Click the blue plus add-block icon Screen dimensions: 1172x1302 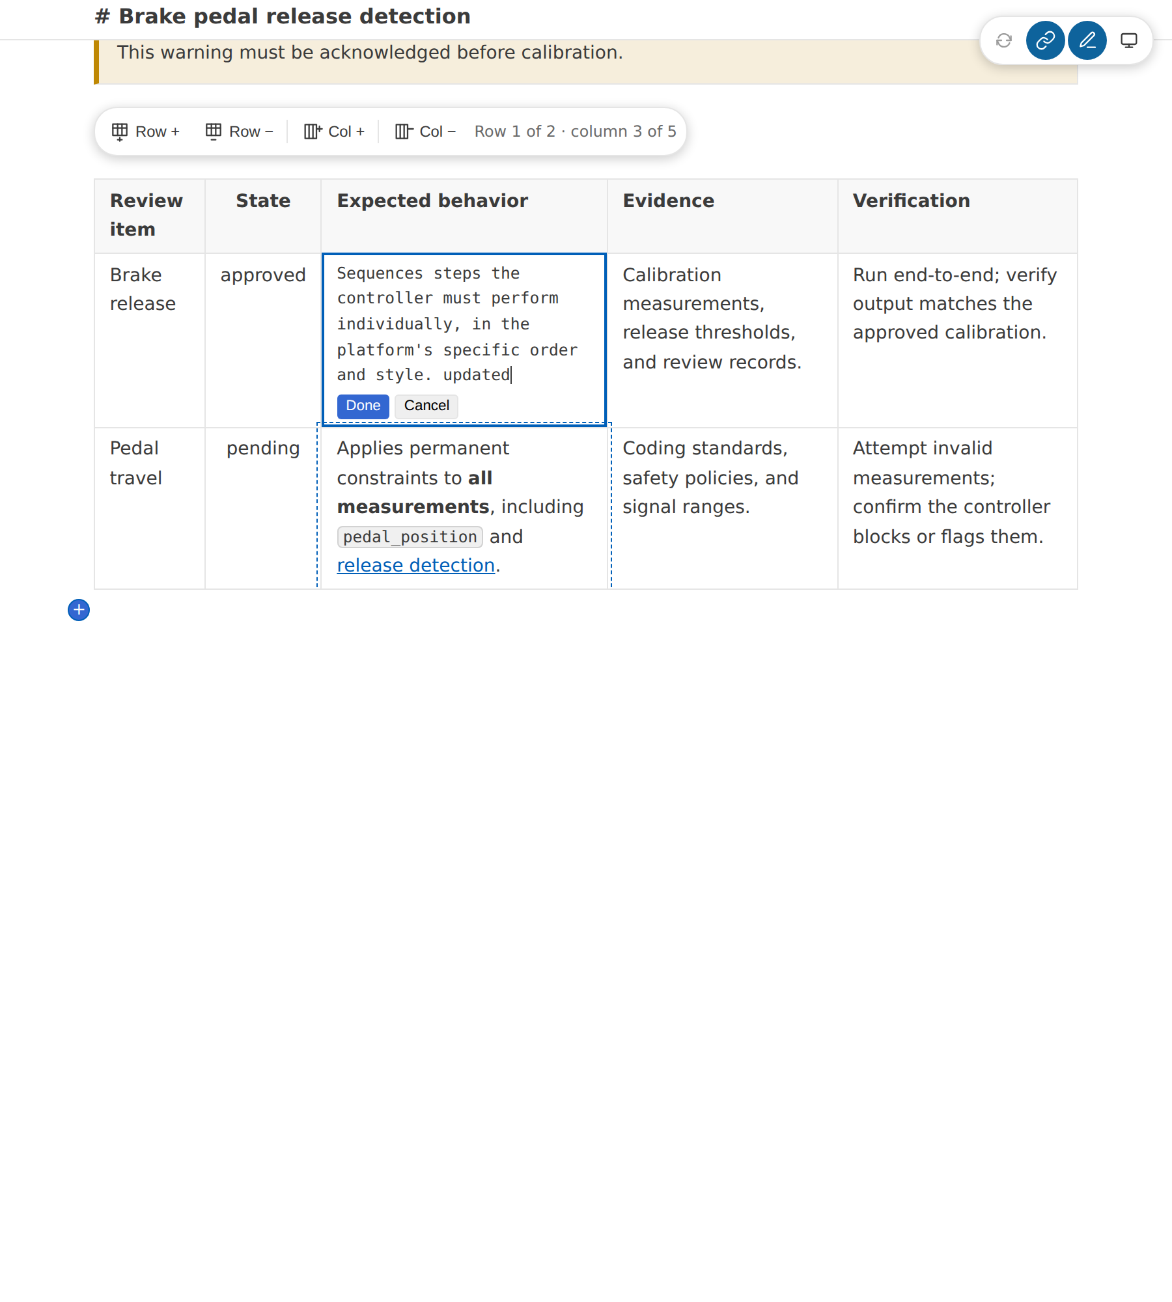coord(79,610)
